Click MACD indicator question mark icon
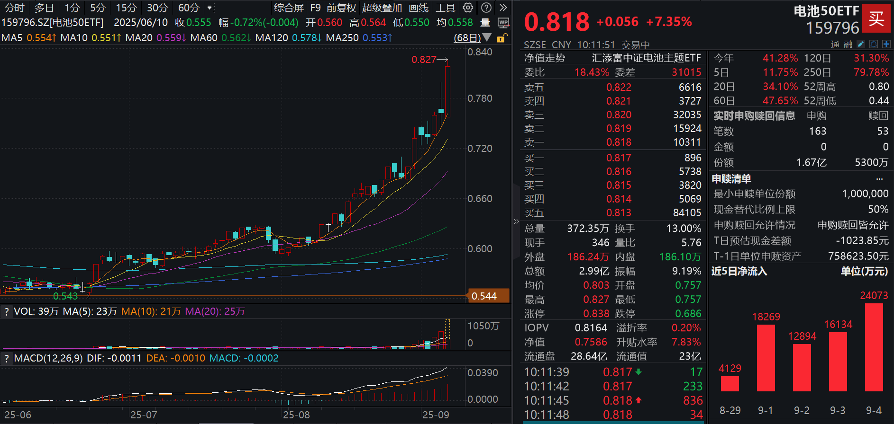 (6, 358)
